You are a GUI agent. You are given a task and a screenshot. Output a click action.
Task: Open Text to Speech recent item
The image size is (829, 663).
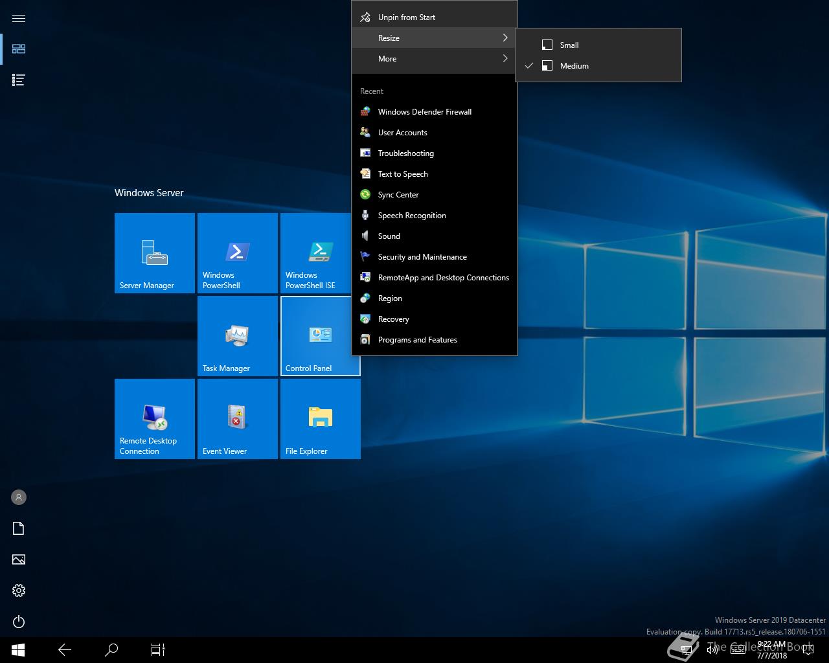coord(435,174)
